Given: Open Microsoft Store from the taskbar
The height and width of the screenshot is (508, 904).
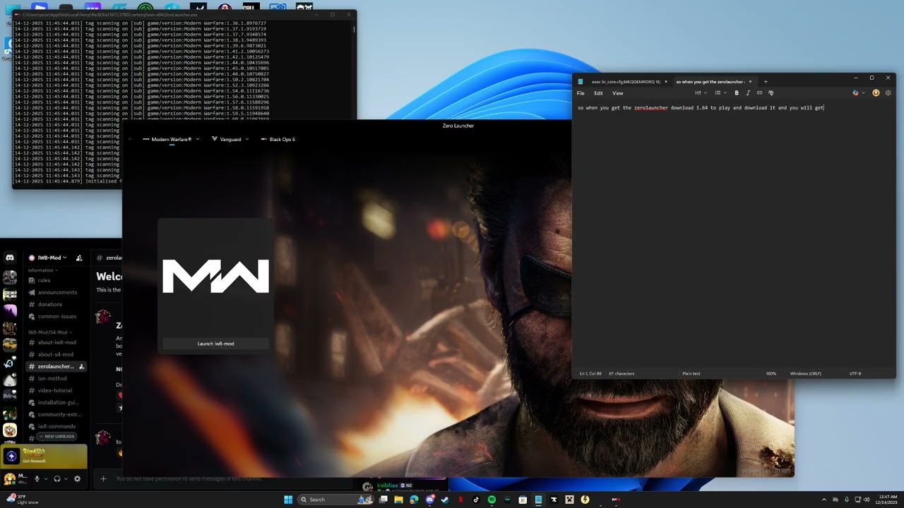Looking at the screenshot, I should [x=523, y=500].
